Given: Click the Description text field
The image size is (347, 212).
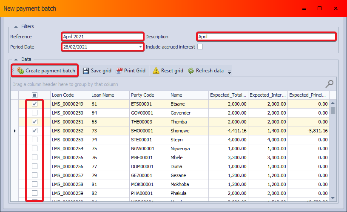Looking at the screenshot, I should [x=266, y=37].
